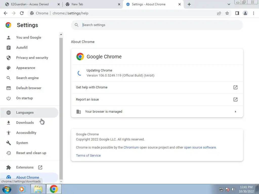Click the sidebar vertical scrollbar thumb

tap(61, 108)
